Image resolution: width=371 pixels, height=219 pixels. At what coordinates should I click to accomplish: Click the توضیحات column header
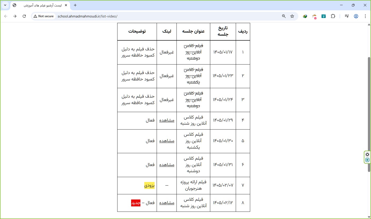click(137, 31)
